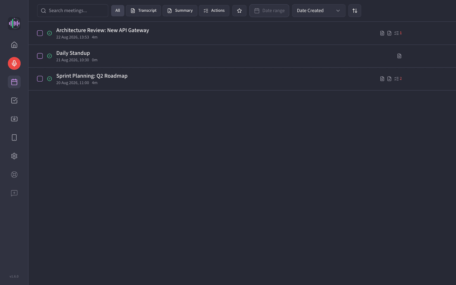Viewport: 456px width, 285px height.
Task: Open the Date range picker
Action: pyautogui.click(x=269, y=11)
